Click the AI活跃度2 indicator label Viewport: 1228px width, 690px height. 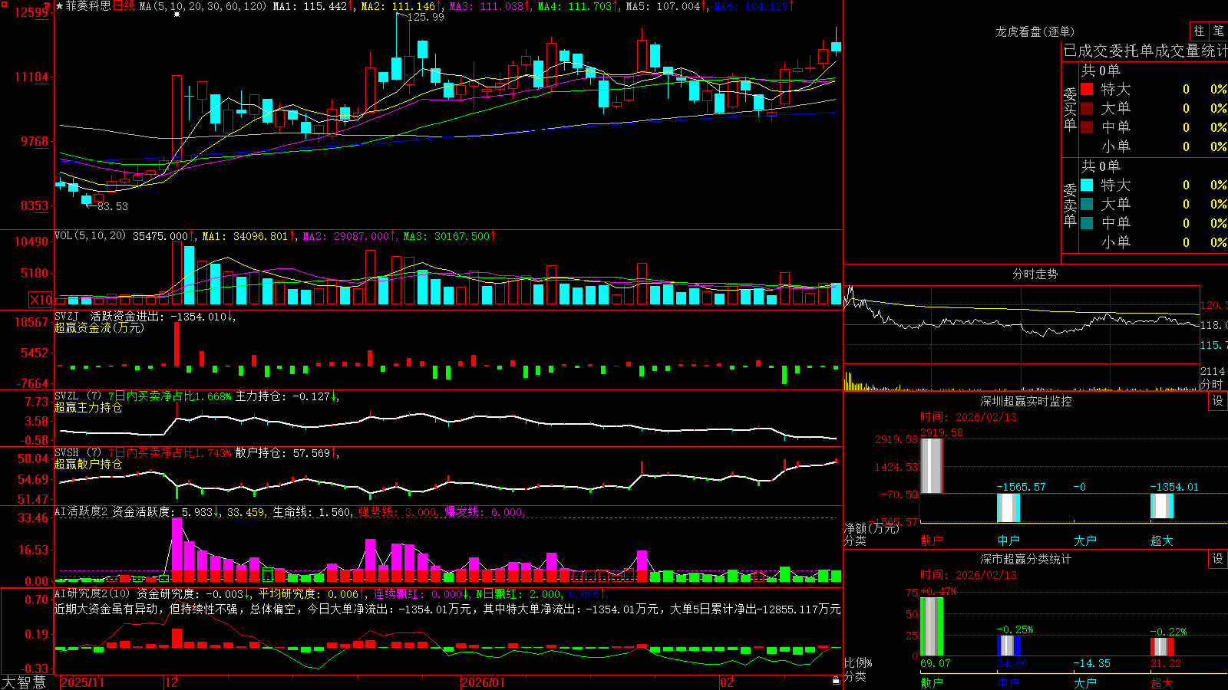(81, 511)
